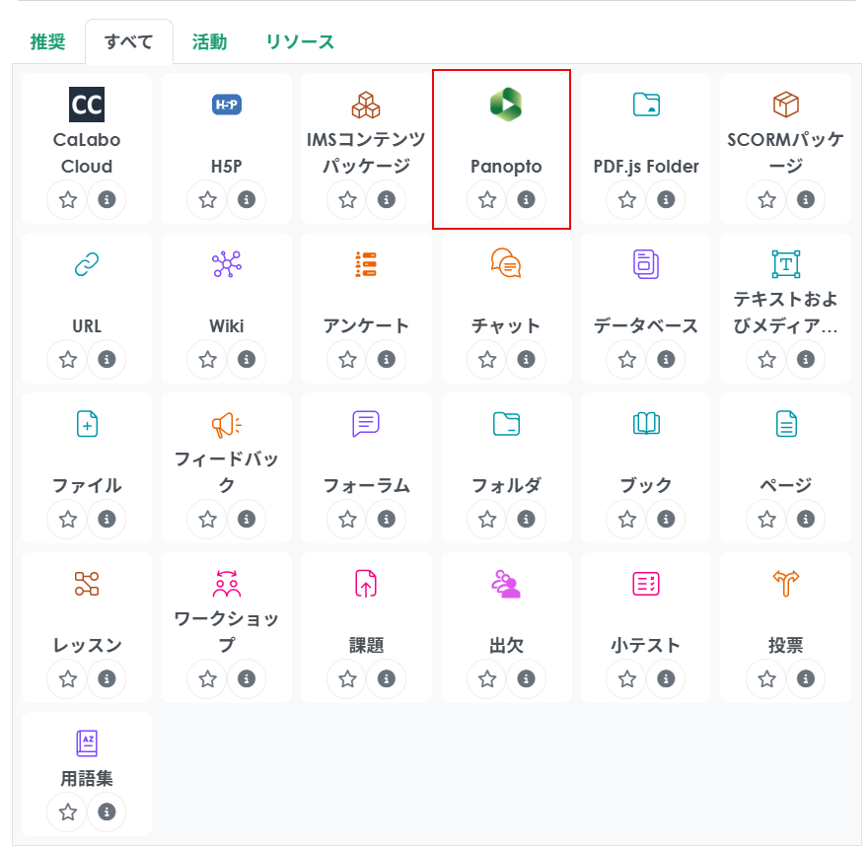Click the 用語集 glossary icon
The height and width of the screenshot is (848, 868).
tap(87, 743)
